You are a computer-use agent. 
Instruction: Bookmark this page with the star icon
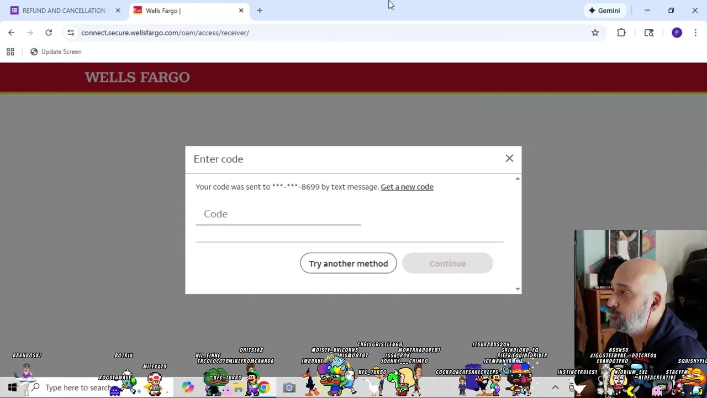pyautogui.click(x=595, y=33)
